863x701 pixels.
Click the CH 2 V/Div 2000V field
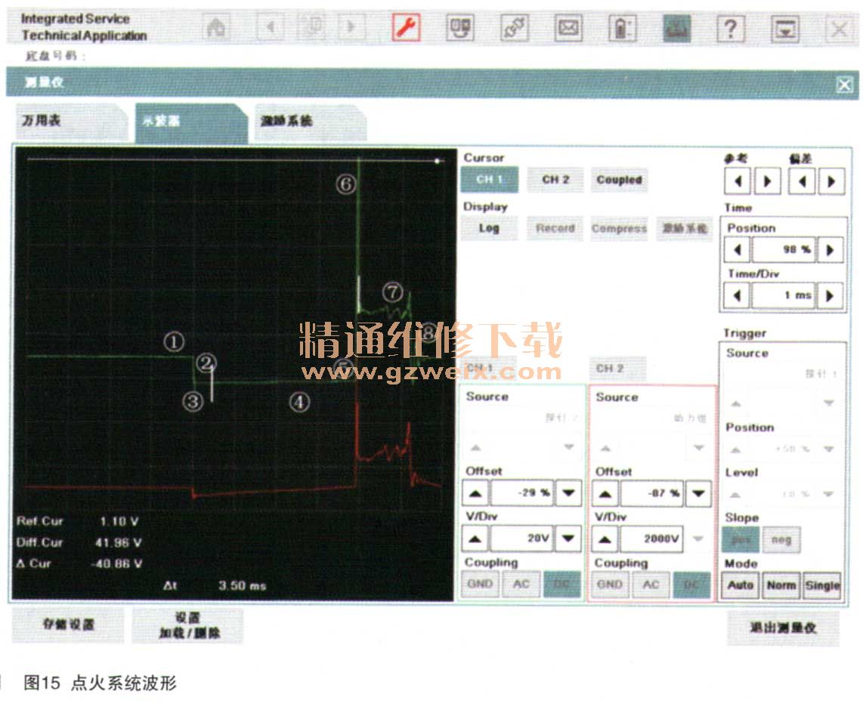tap(651, 539)
